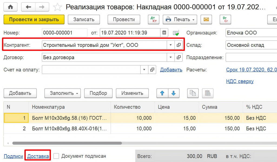Click the document posted status icon
The height and width of the screenshot is (162, 277).
point(176,33)
